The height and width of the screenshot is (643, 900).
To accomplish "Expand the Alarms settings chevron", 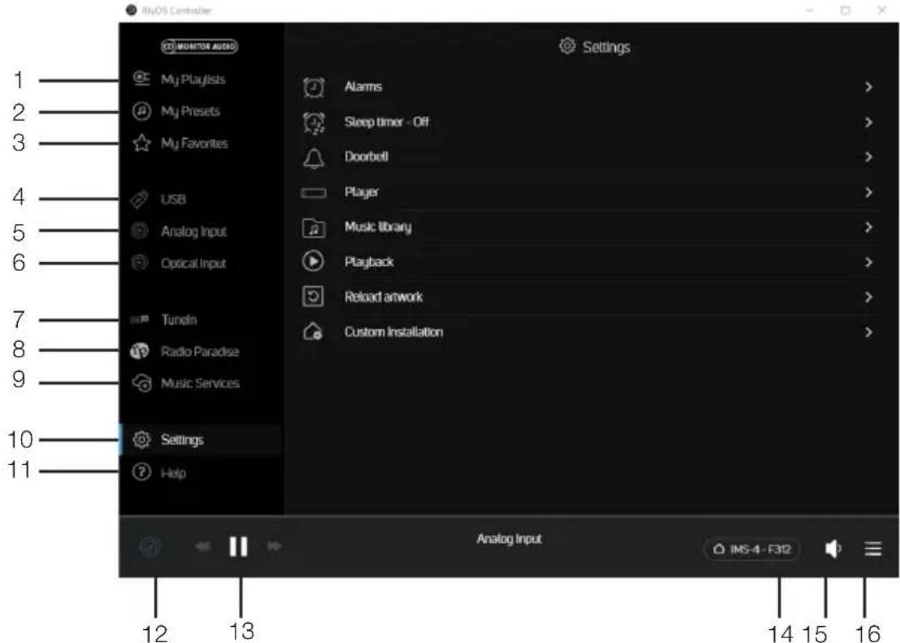I will (x=868, y=87).
